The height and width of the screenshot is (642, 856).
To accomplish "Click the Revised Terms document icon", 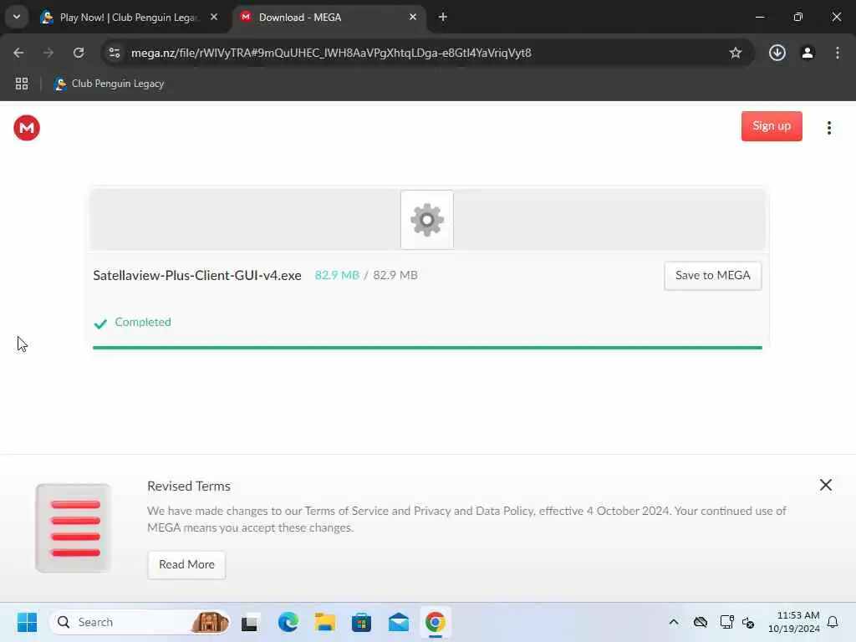I will tap(74, 528).
